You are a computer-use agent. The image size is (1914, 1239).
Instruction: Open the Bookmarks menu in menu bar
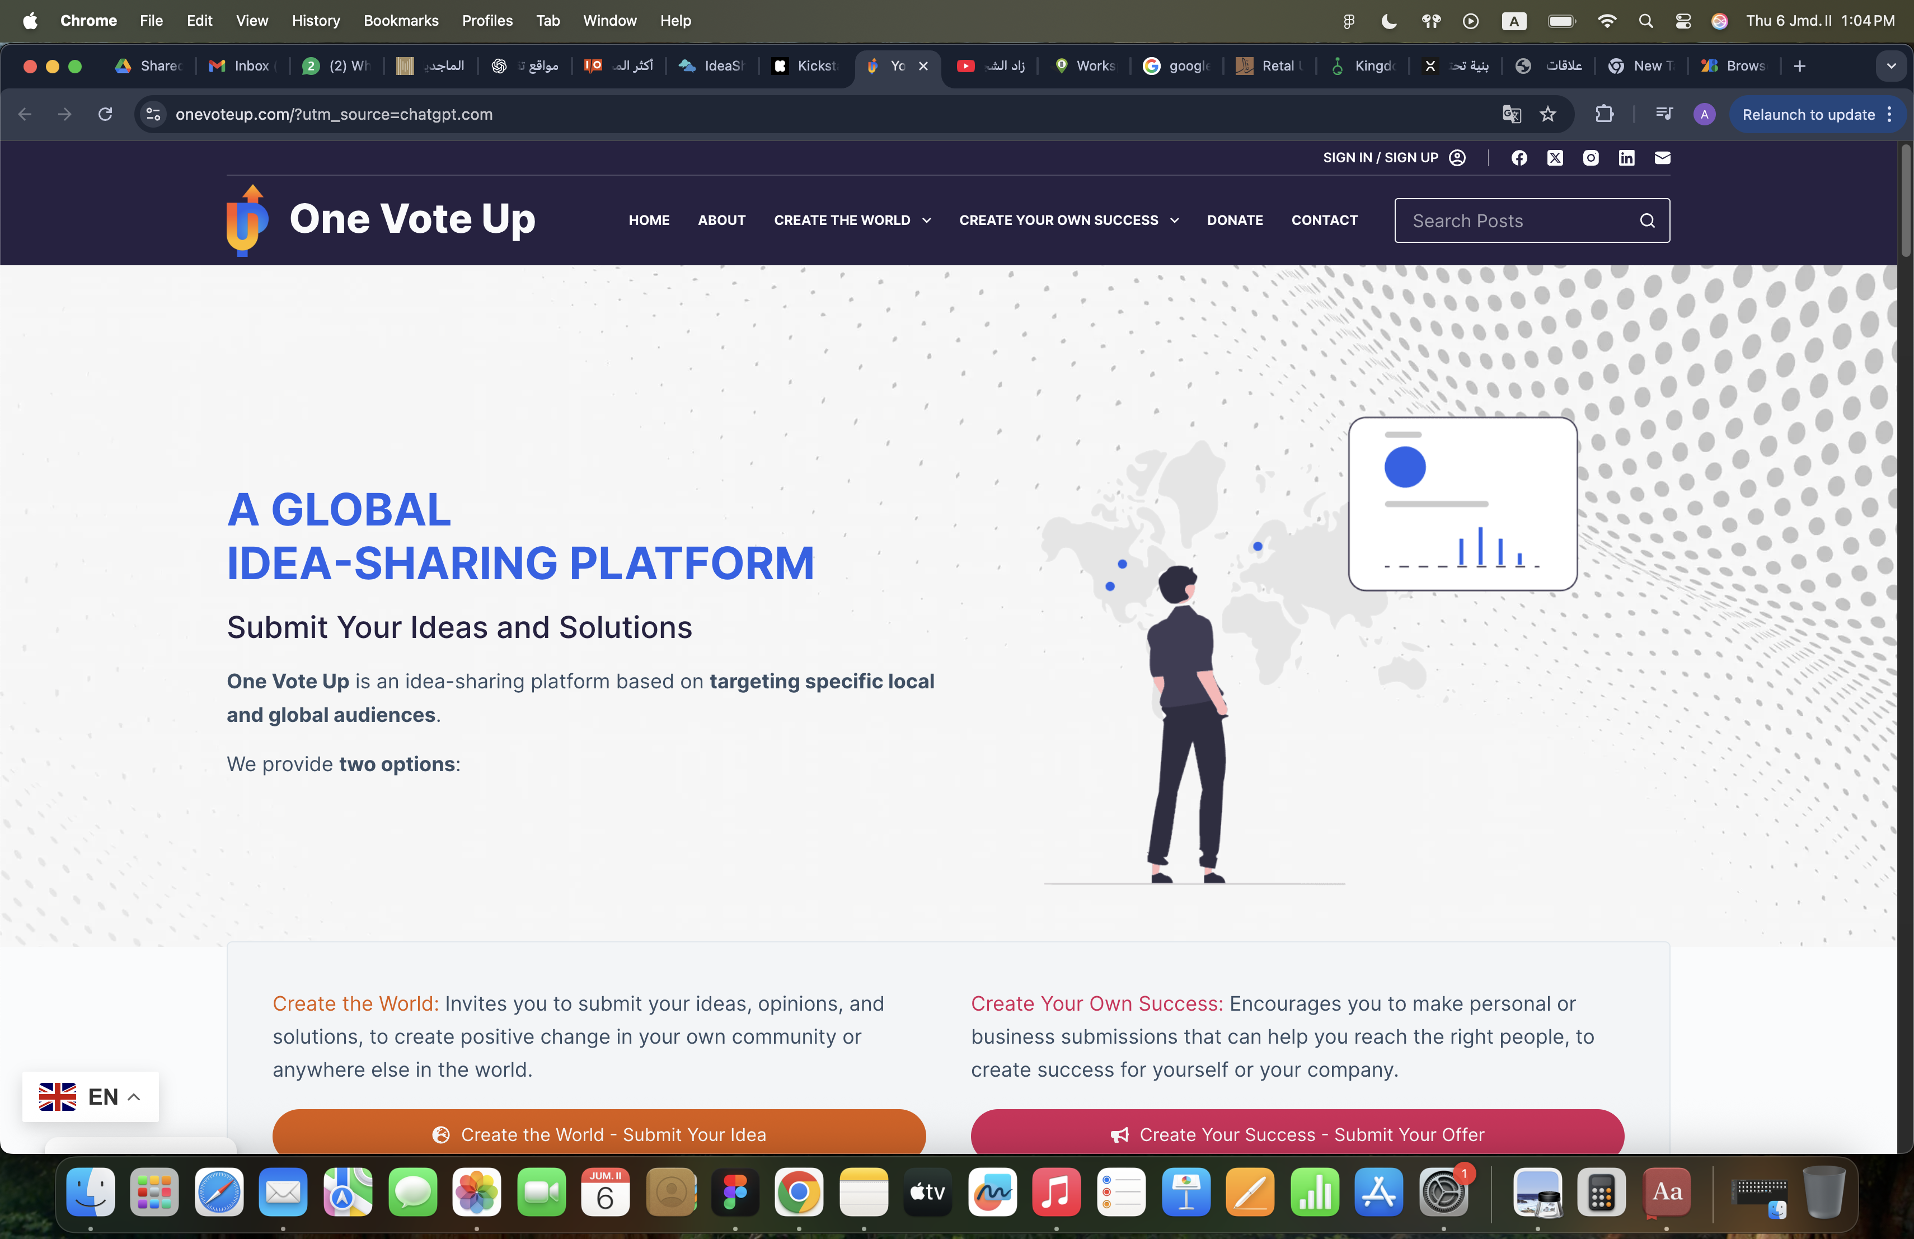(x=401, y=20)
